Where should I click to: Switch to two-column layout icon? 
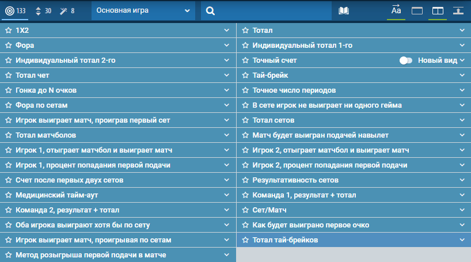coord(438,11)
